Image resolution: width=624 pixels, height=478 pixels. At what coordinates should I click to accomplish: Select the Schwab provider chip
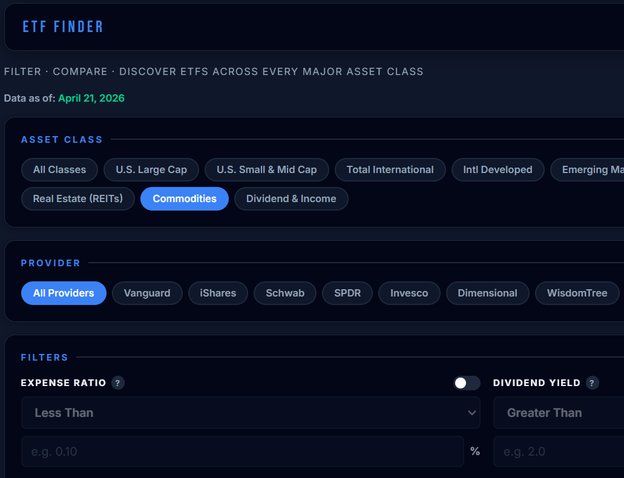[x=284, y=293]
